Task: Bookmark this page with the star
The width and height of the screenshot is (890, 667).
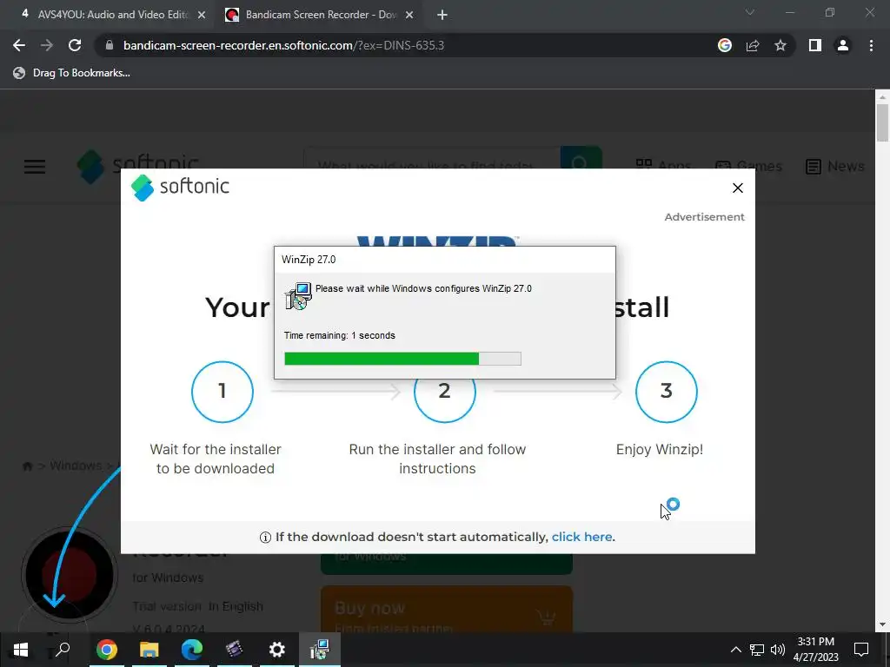Action: pyautogui.click(x=780, y=45)
